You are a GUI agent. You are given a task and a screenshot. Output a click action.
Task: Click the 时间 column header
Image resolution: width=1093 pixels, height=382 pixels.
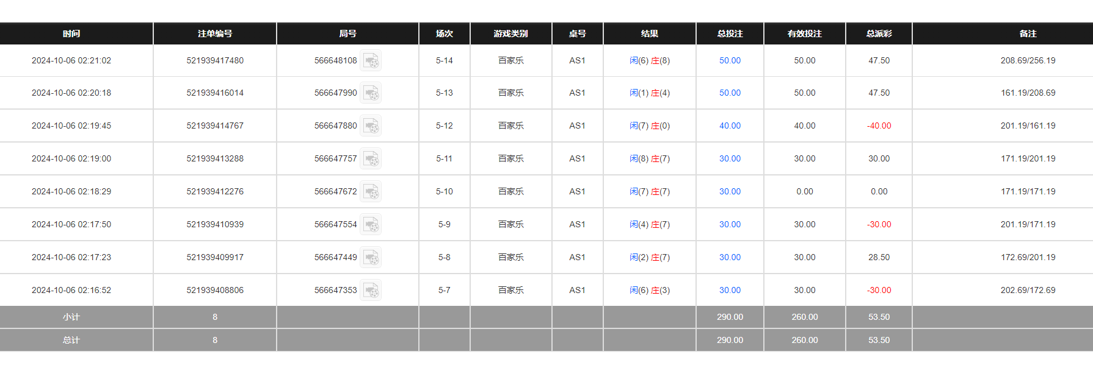pyautogui.click(x=71, y=34)
